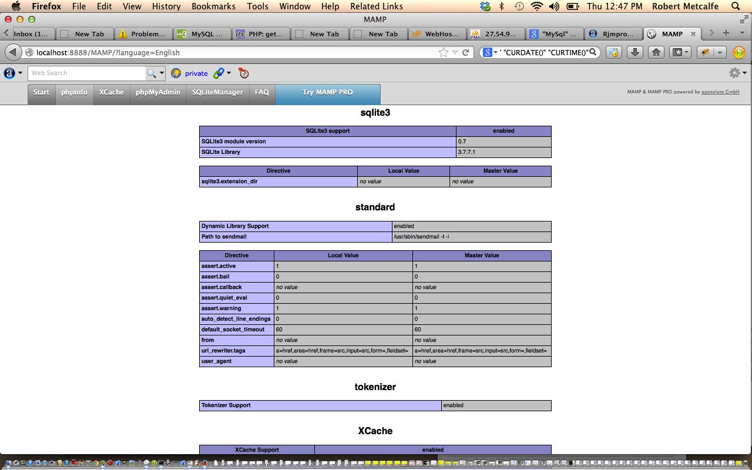Viewport: 752px width, 470px height.
Task: Click the private link in toolbar
Action: coord(196,73)
